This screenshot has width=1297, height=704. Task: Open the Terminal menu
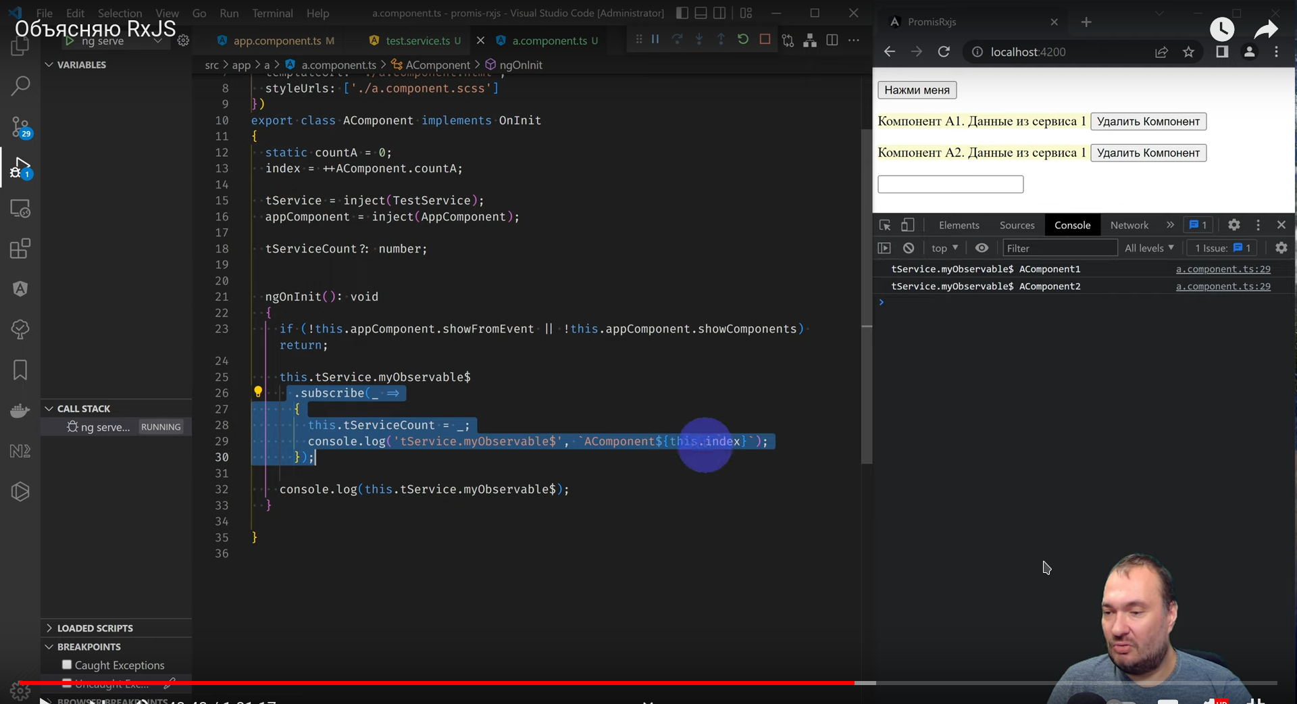pyautogui.click(x=273, y=13)
